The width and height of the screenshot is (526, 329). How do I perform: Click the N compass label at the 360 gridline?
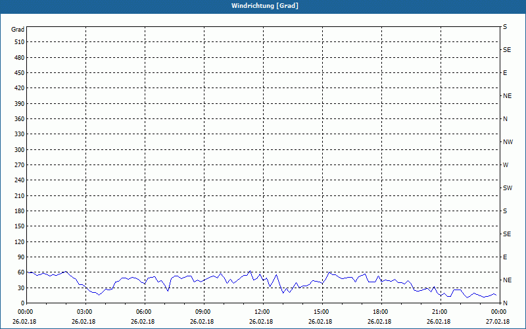coord(505,119)
